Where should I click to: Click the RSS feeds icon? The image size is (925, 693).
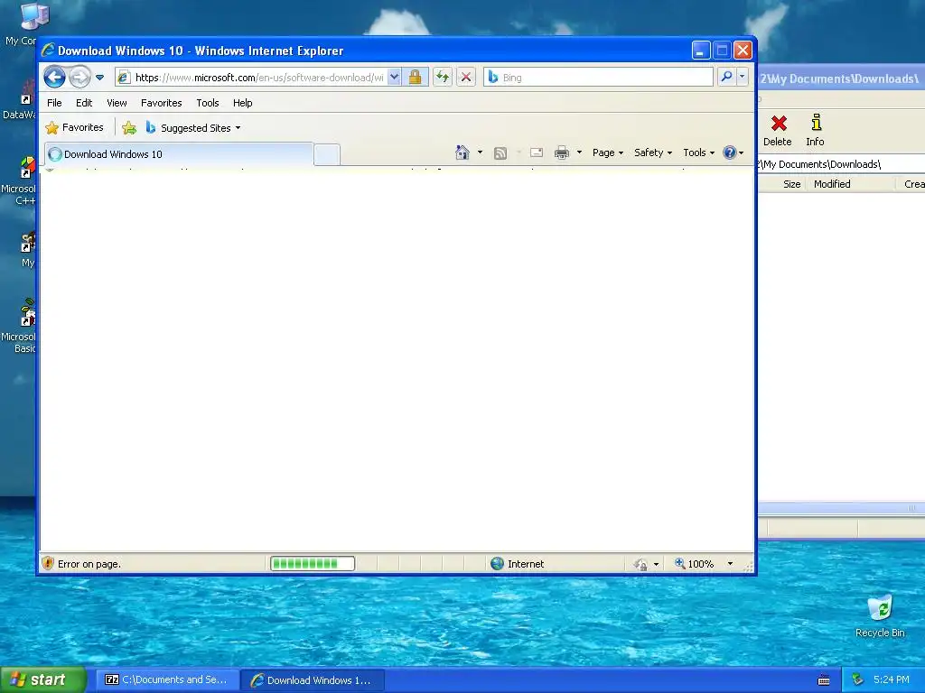(x=500, y=153)
